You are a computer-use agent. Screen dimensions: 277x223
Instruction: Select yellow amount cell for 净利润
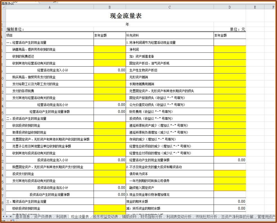[230, 49]
